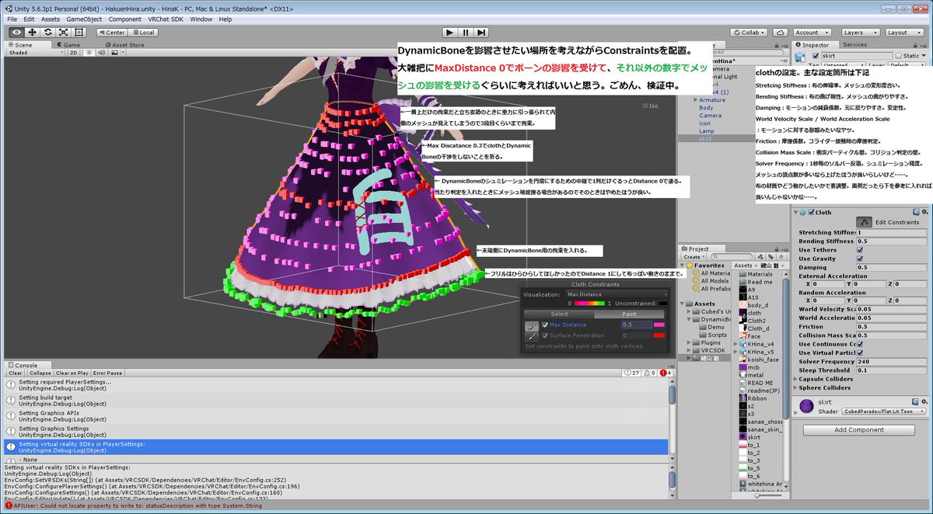
Task: Toggle Use Tethers checkbox
Action: (860, 250)
